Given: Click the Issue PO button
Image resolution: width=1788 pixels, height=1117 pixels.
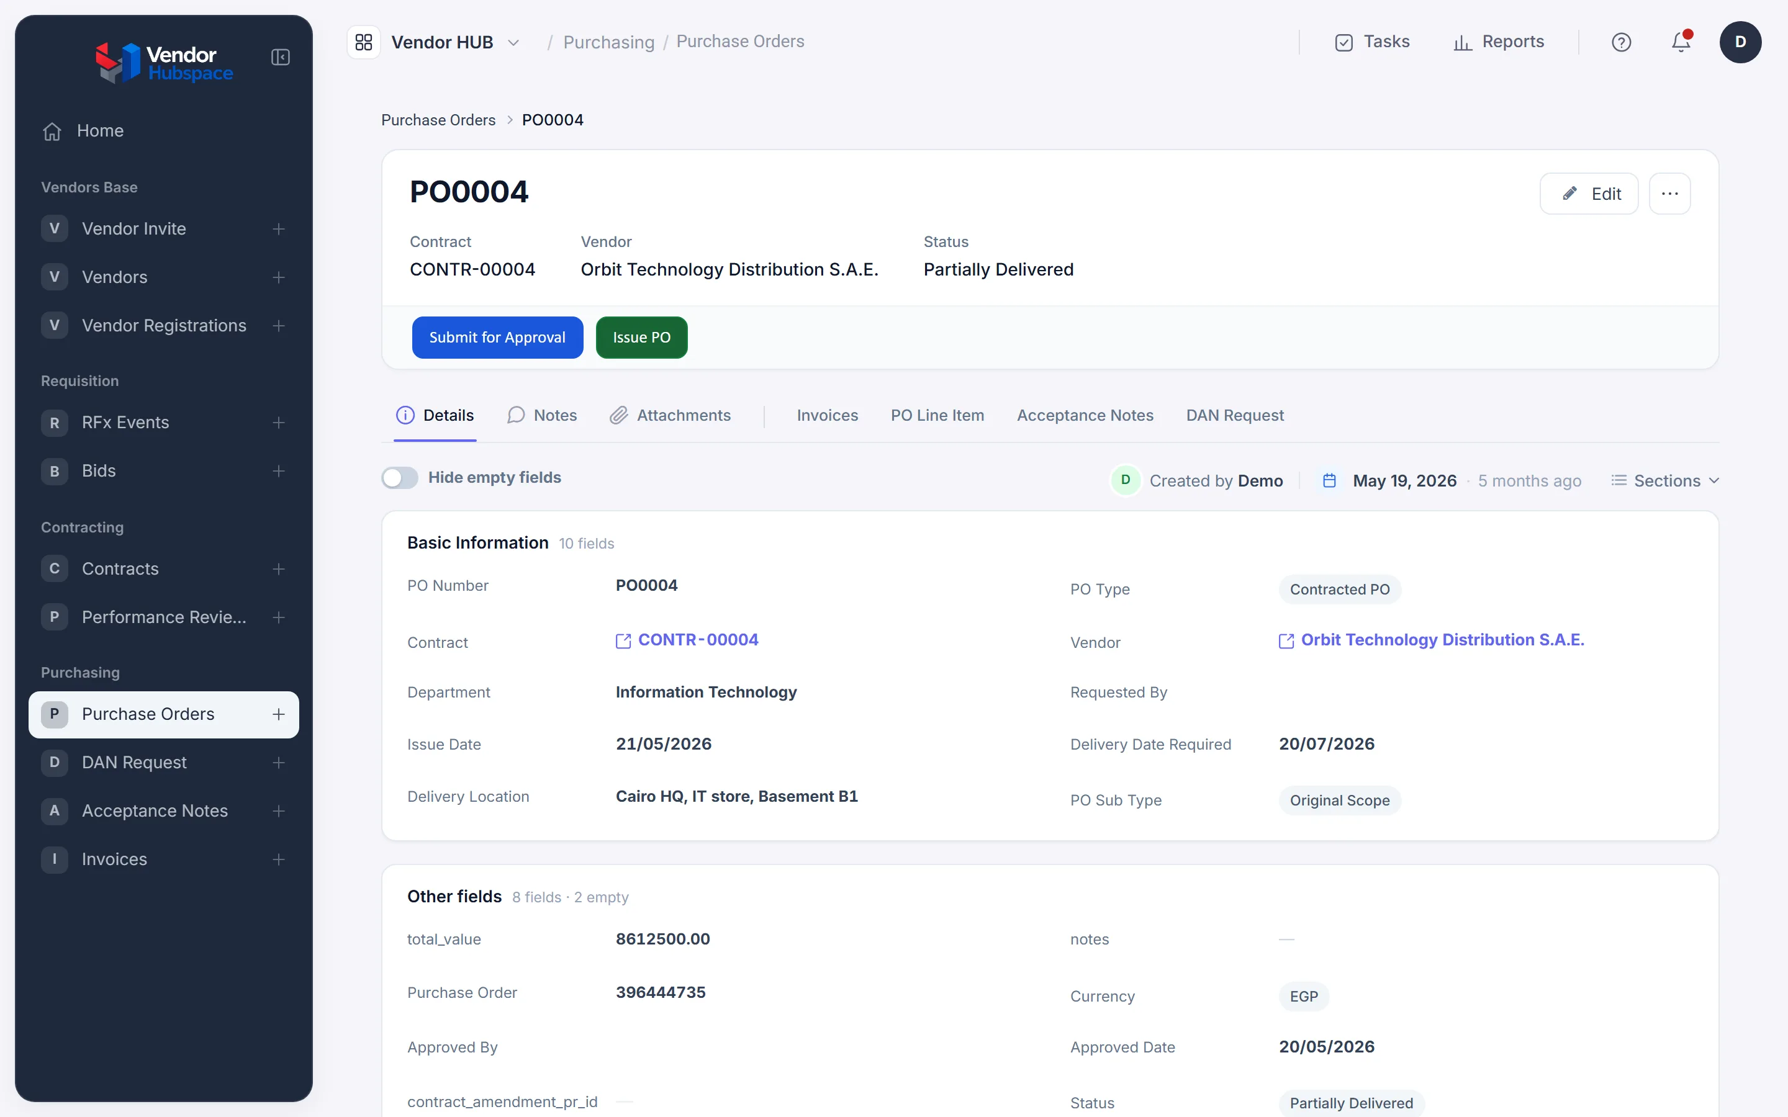Looking at the screenshot, I should coord(641,338).
